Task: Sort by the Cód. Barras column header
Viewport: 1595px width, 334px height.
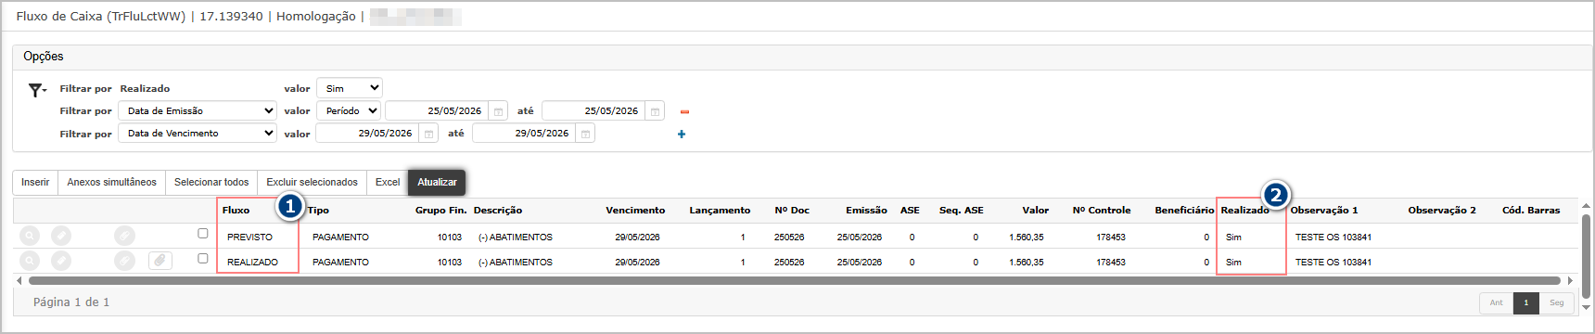Action: click(x=1531, y=211)
